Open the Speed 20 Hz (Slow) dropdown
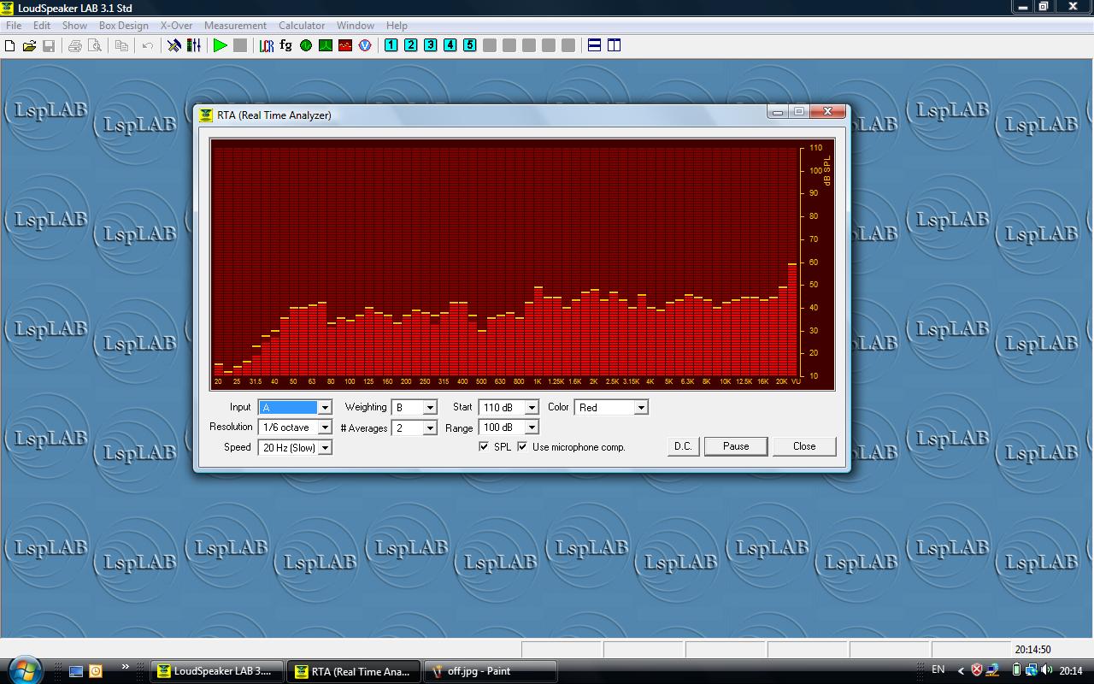1094x684 pixels. (295, 448)
